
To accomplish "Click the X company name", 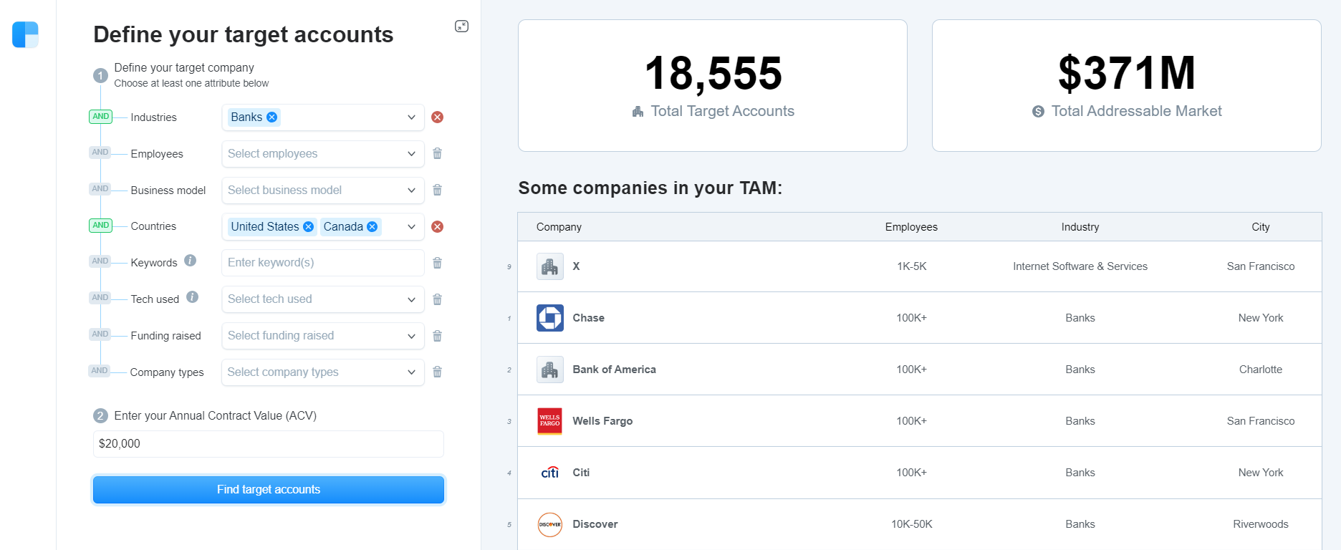I will click(576, 266).
